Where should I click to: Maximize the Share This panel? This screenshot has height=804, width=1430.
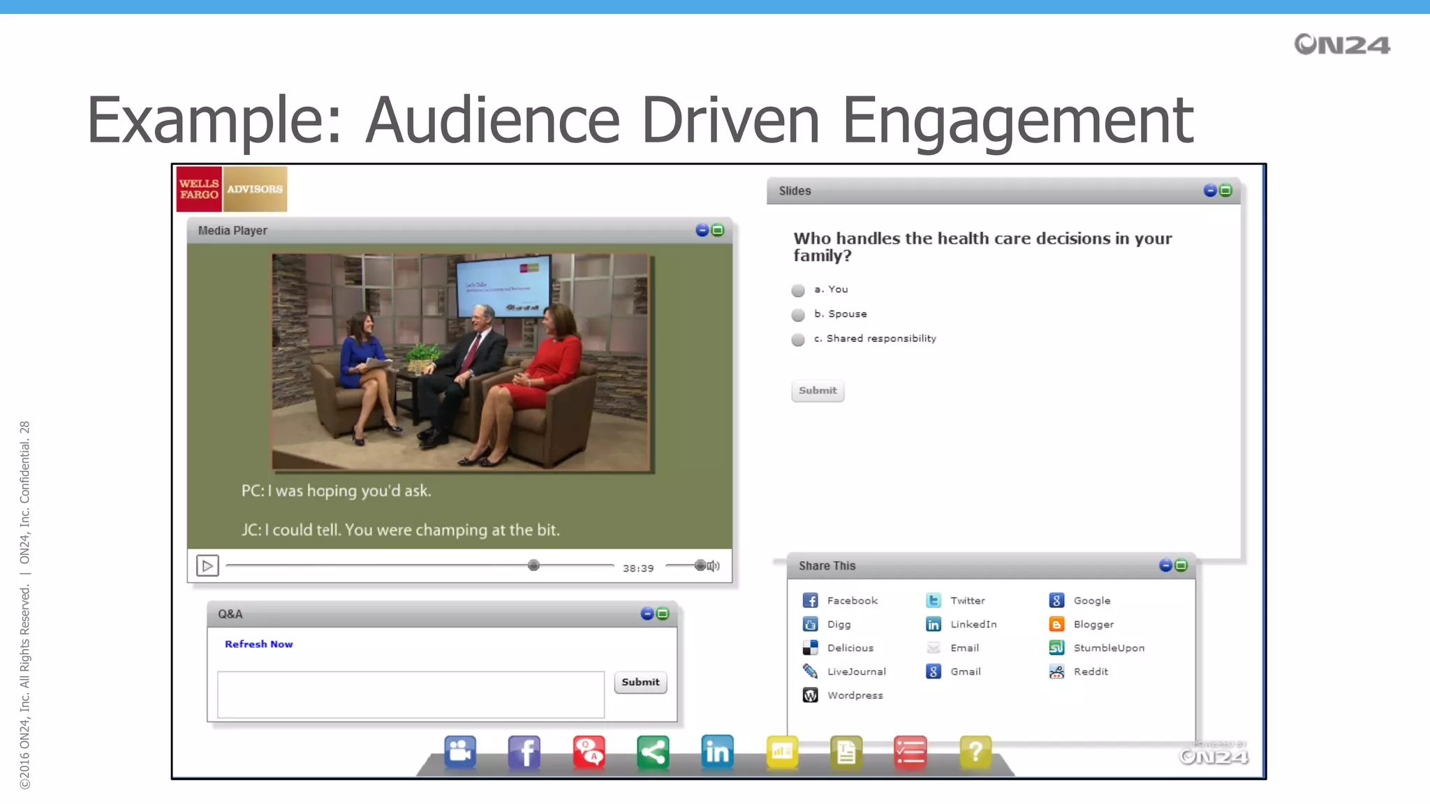[1181, 565]
